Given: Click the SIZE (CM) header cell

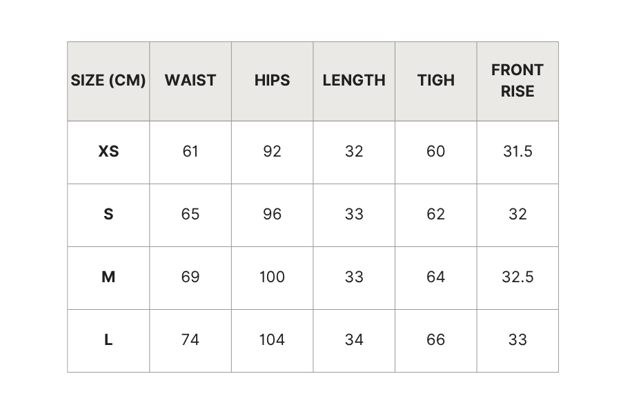Looking at the screenshot, I should [x=108, y=81].
